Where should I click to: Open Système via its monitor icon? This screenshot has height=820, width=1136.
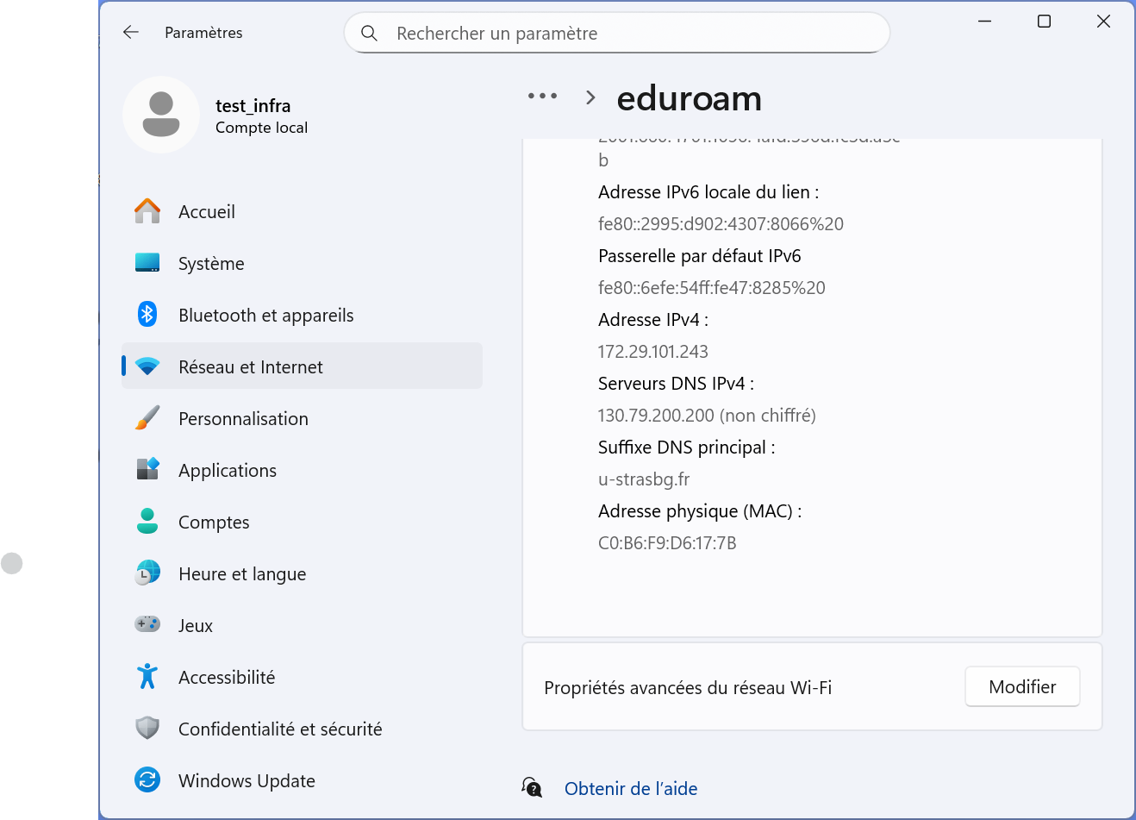[147, 263]
